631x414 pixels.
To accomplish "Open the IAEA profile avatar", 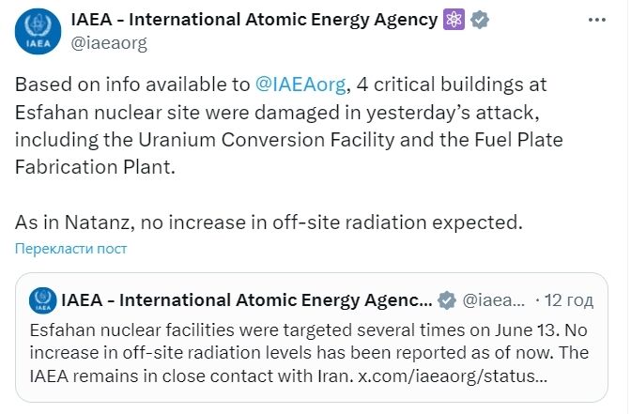I will [x=38, y=31].
